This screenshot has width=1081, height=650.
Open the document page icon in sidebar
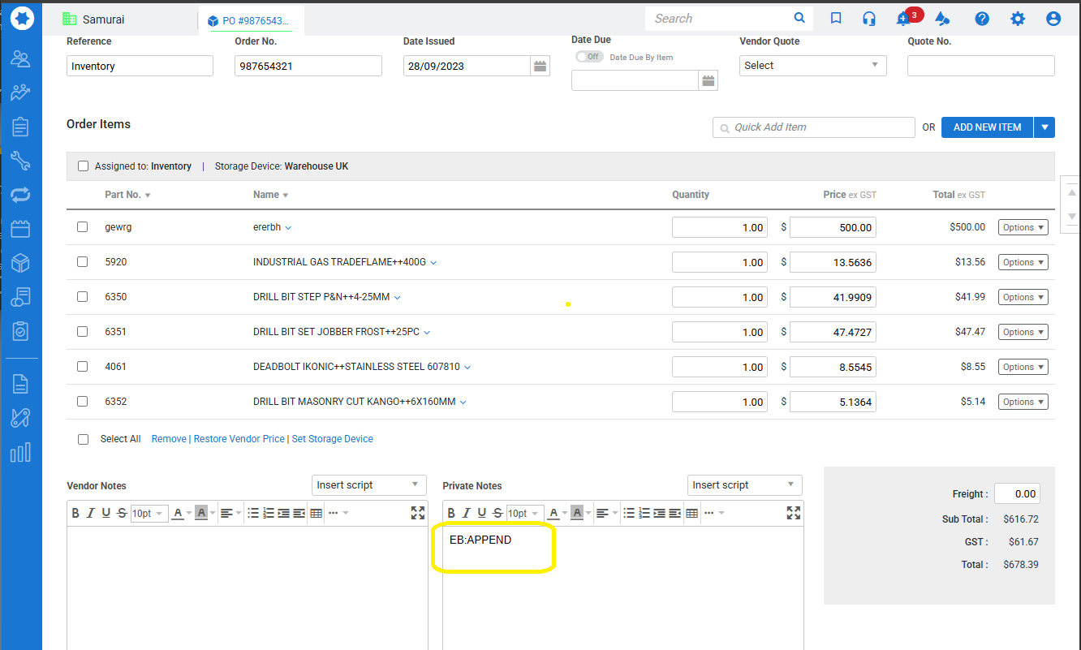[x=20, y=383]
